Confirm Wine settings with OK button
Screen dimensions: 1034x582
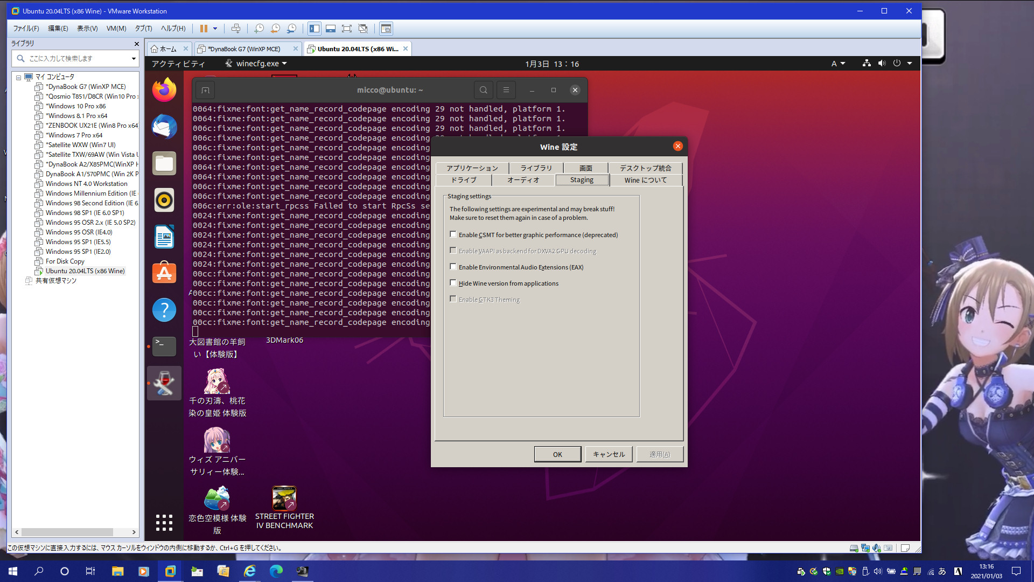[557, 454]
